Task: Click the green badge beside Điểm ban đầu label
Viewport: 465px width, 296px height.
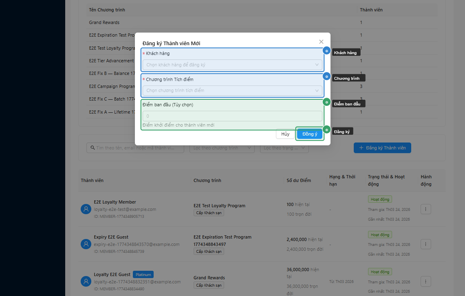Action: [x=326, y=102]
